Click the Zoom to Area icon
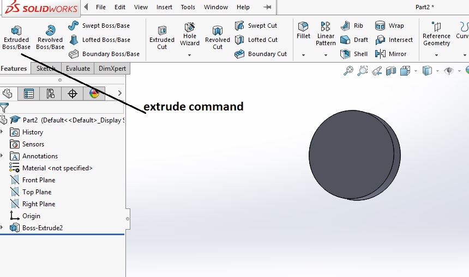 [363, 71]
